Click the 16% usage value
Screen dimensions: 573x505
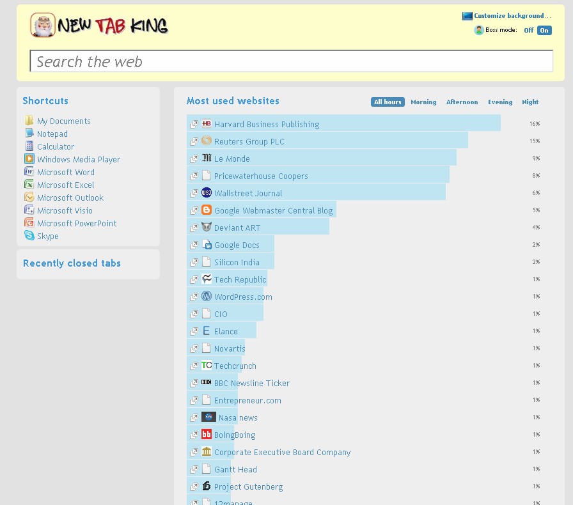535,124
